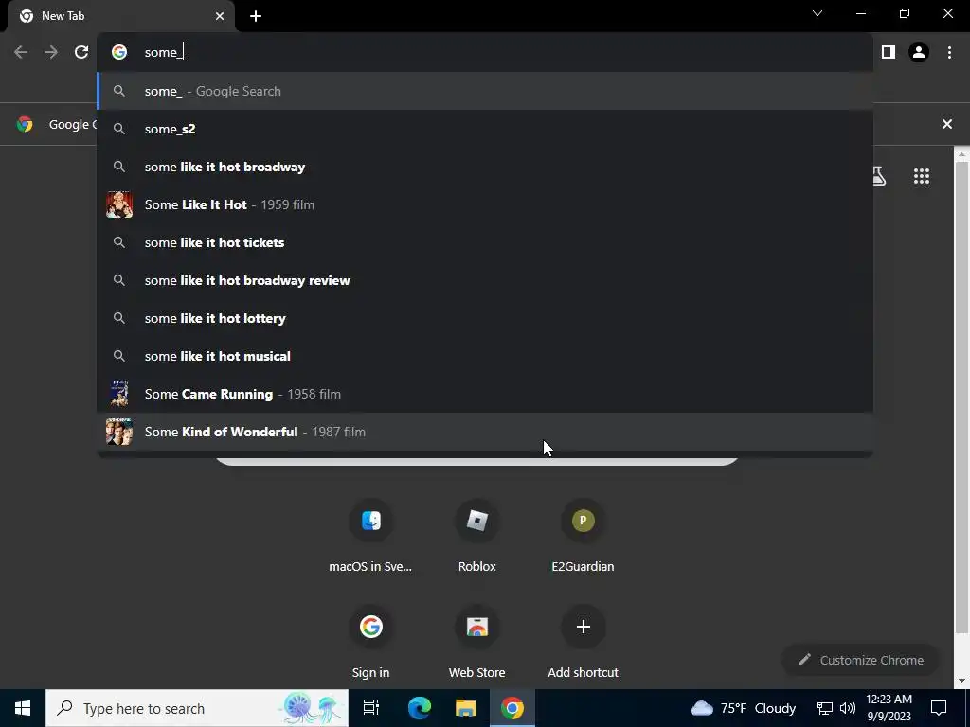Select 'some_ - Google Search' suggestion

pyautogui.click(x=485, y=92)
